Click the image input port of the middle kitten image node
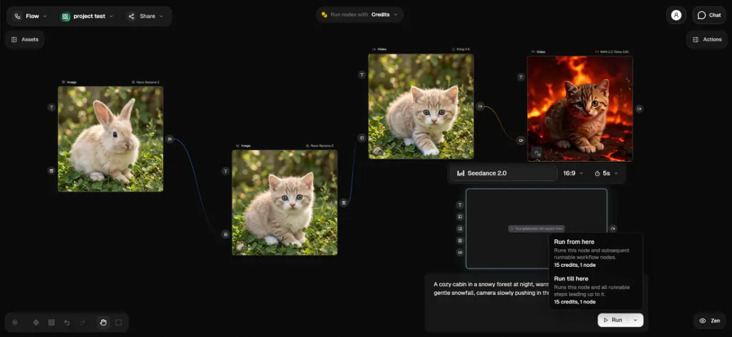The width and height of the screenshot is (732, 337). [x=225, y=234]
